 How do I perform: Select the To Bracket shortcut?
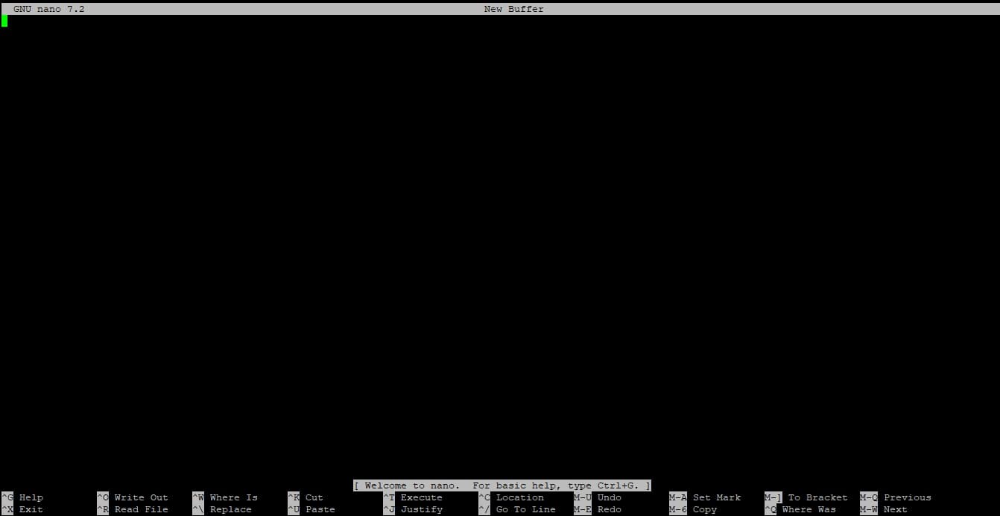click(x=807, y=497)
